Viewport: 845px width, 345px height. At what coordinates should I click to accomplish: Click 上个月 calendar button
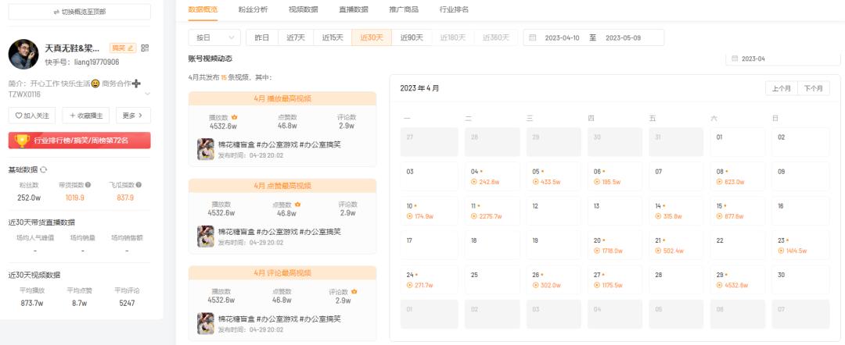(x=782, y=88)
